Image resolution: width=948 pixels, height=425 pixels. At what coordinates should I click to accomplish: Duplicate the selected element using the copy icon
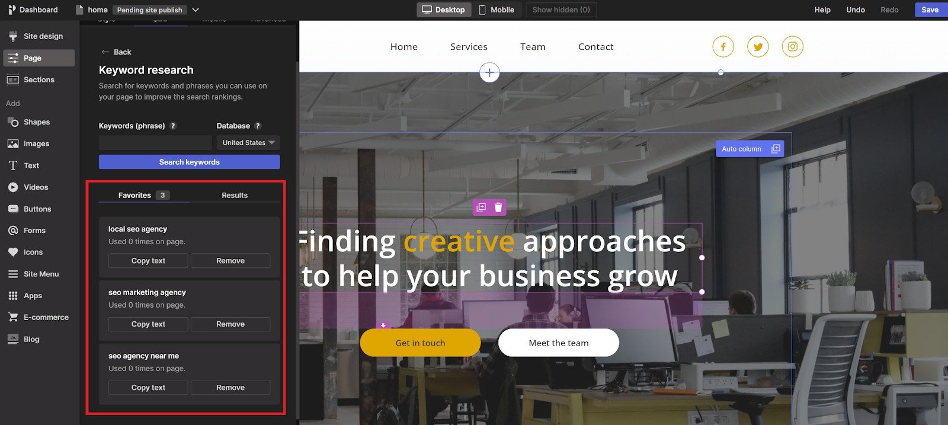(481, 207)
